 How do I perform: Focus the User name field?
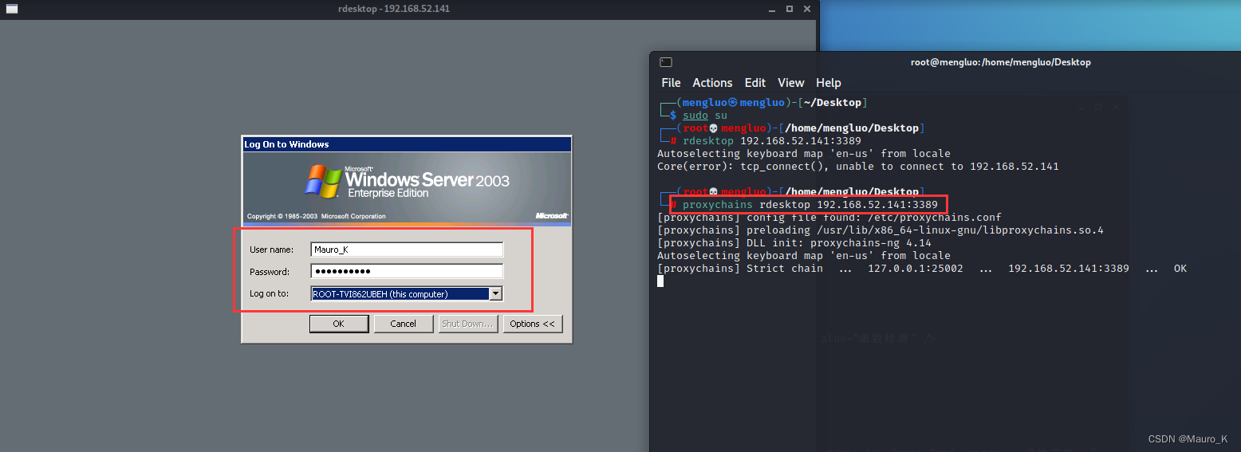point(407,250)
